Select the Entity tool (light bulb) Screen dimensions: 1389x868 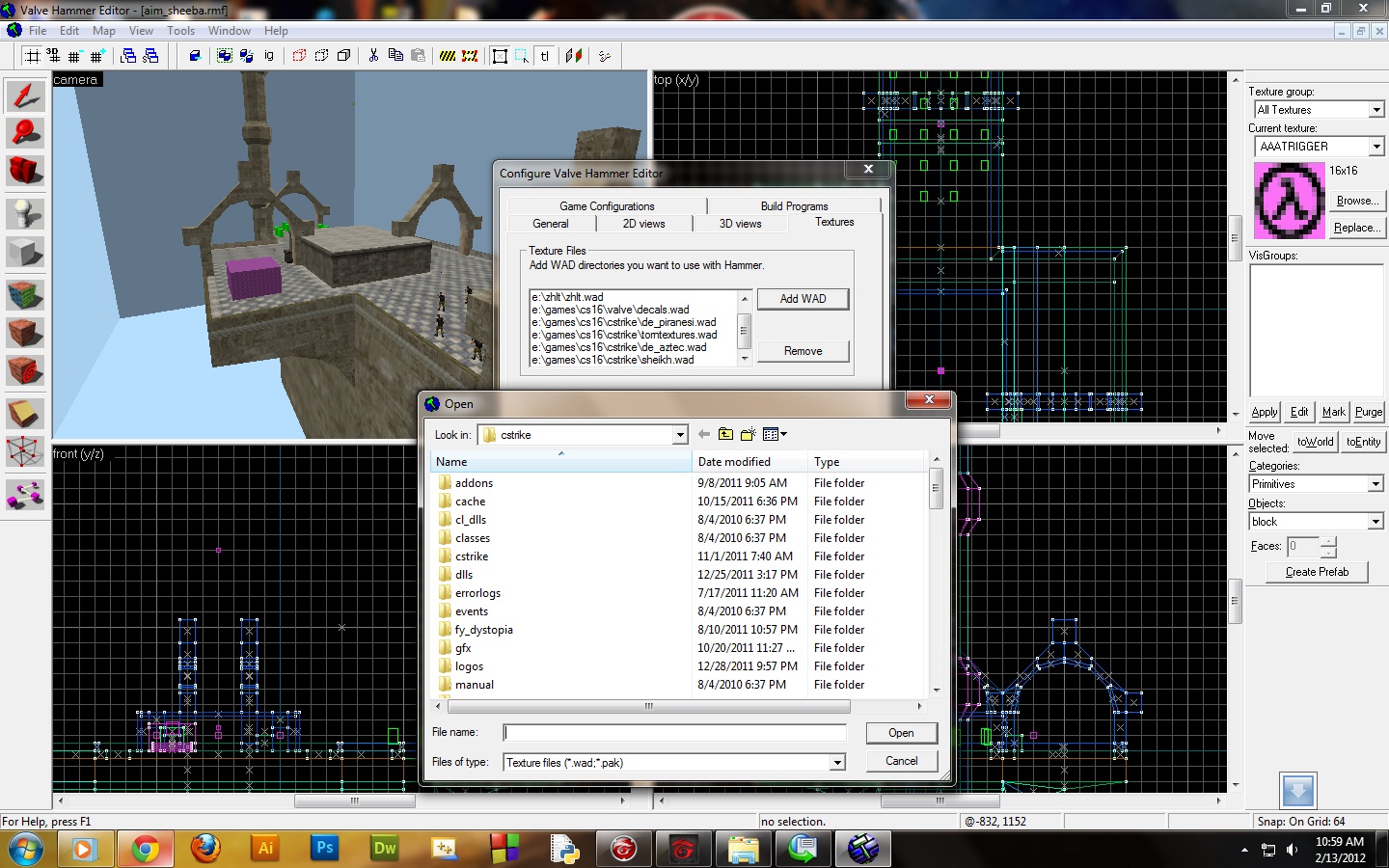click(x=25, y=213)
